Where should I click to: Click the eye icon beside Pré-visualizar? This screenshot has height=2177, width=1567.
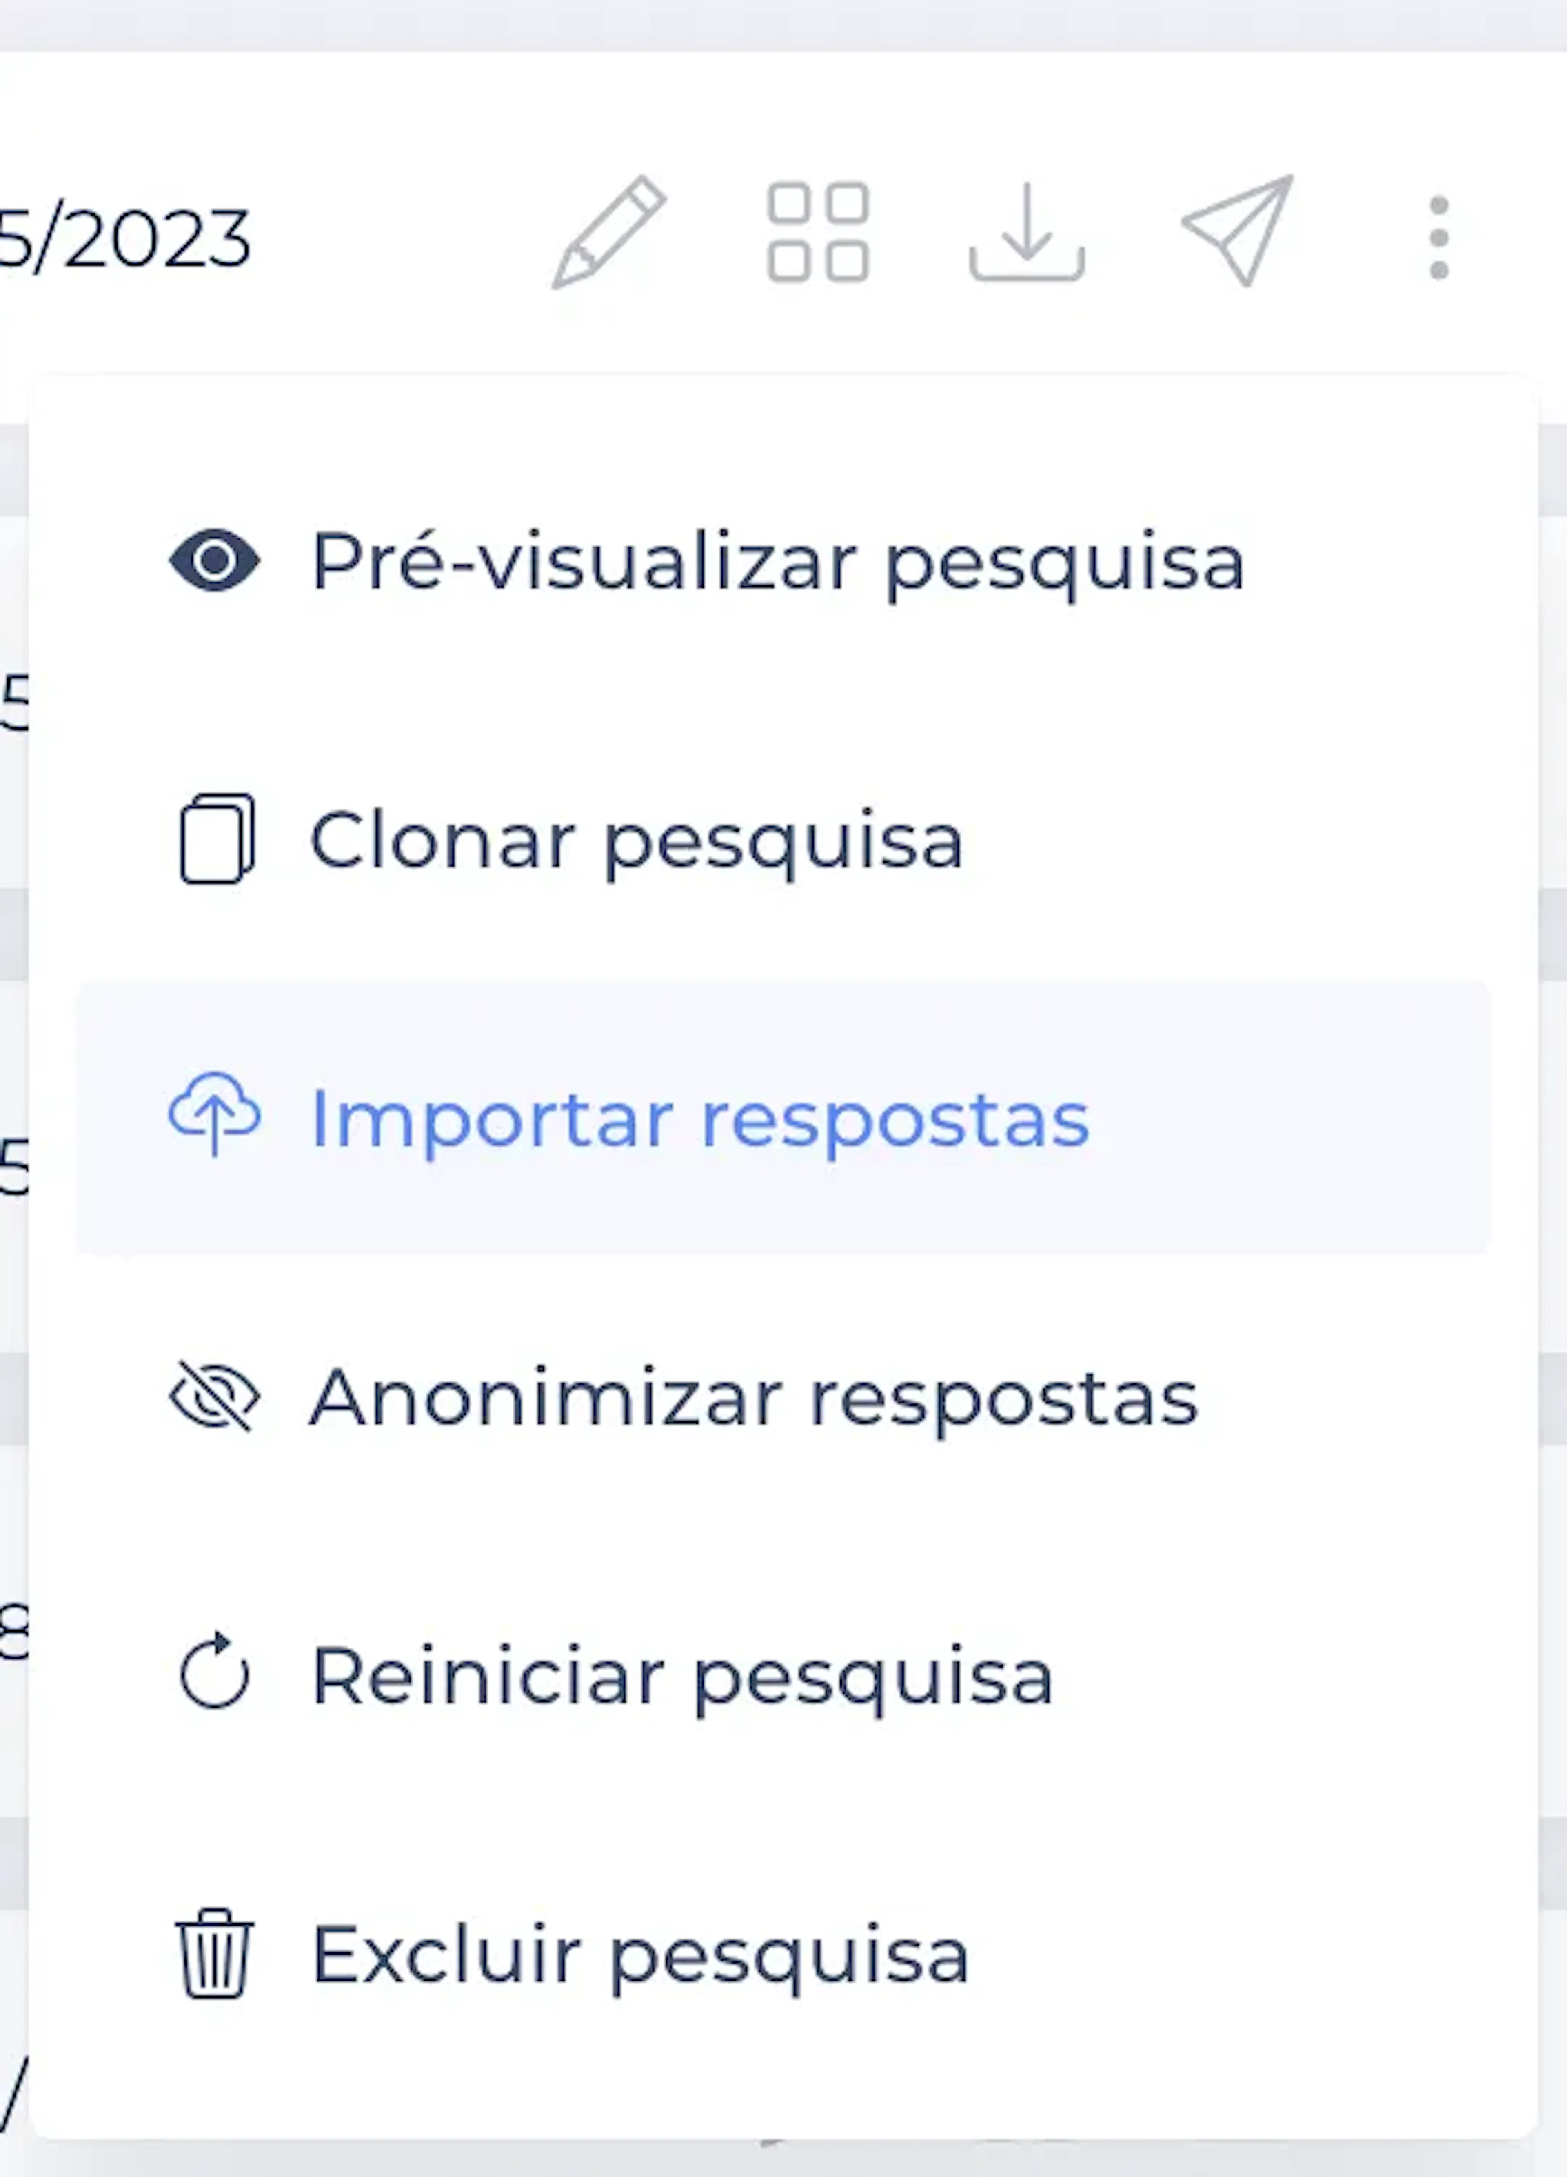[x=214, y=560]
